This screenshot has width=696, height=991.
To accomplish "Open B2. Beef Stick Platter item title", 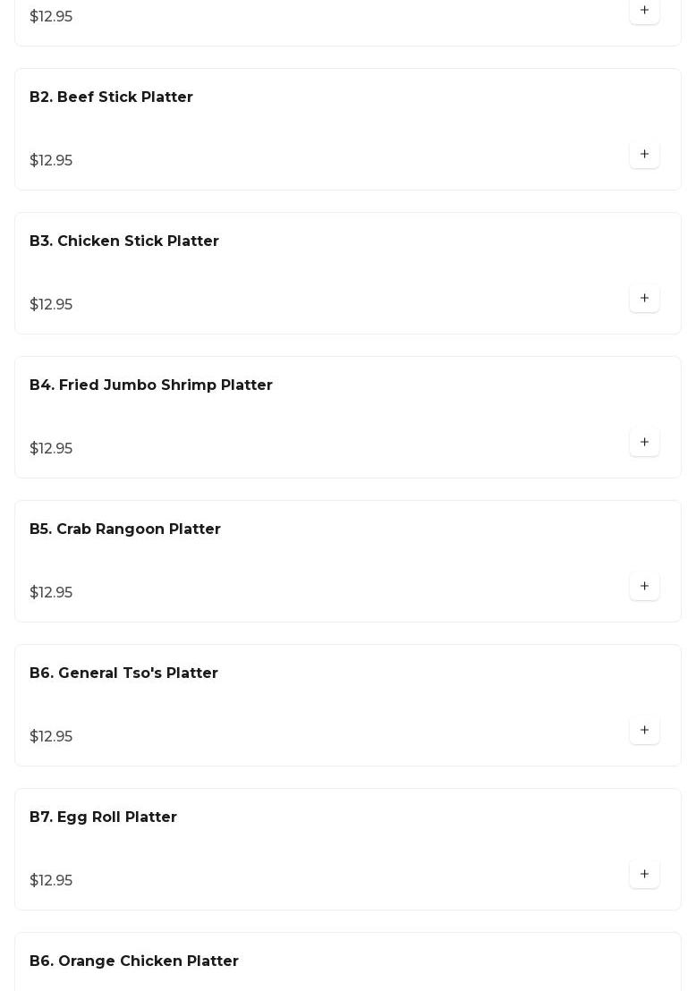I will point(111,97).
